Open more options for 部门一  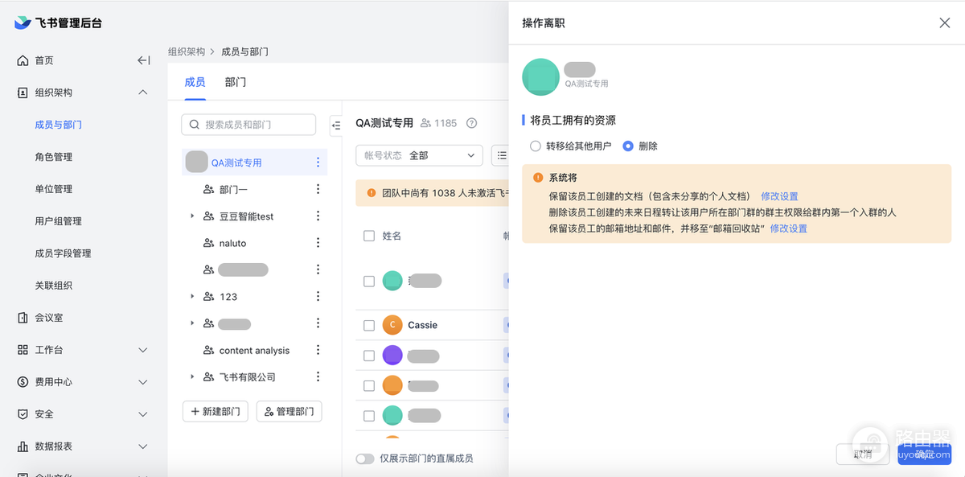click(x=318, y=189)
